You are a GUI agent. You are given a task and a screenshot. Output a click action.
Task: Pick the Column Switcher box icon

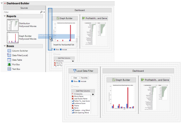[9, 51]
